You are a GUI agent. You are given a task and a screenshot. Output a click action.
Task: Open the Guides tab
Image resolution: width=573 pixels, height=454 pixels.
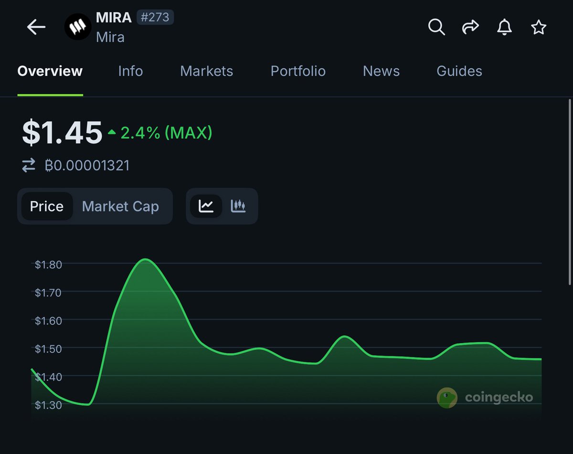pyautogui.click(x=459, y=71)
